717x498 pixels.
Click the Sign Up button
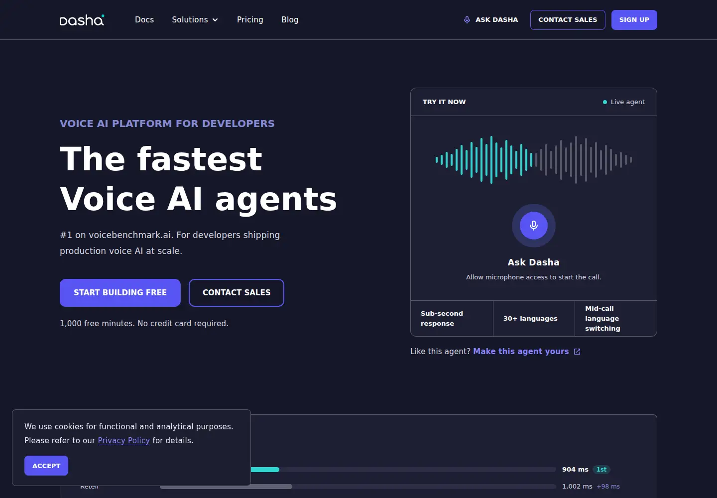(x=634, y=20)
